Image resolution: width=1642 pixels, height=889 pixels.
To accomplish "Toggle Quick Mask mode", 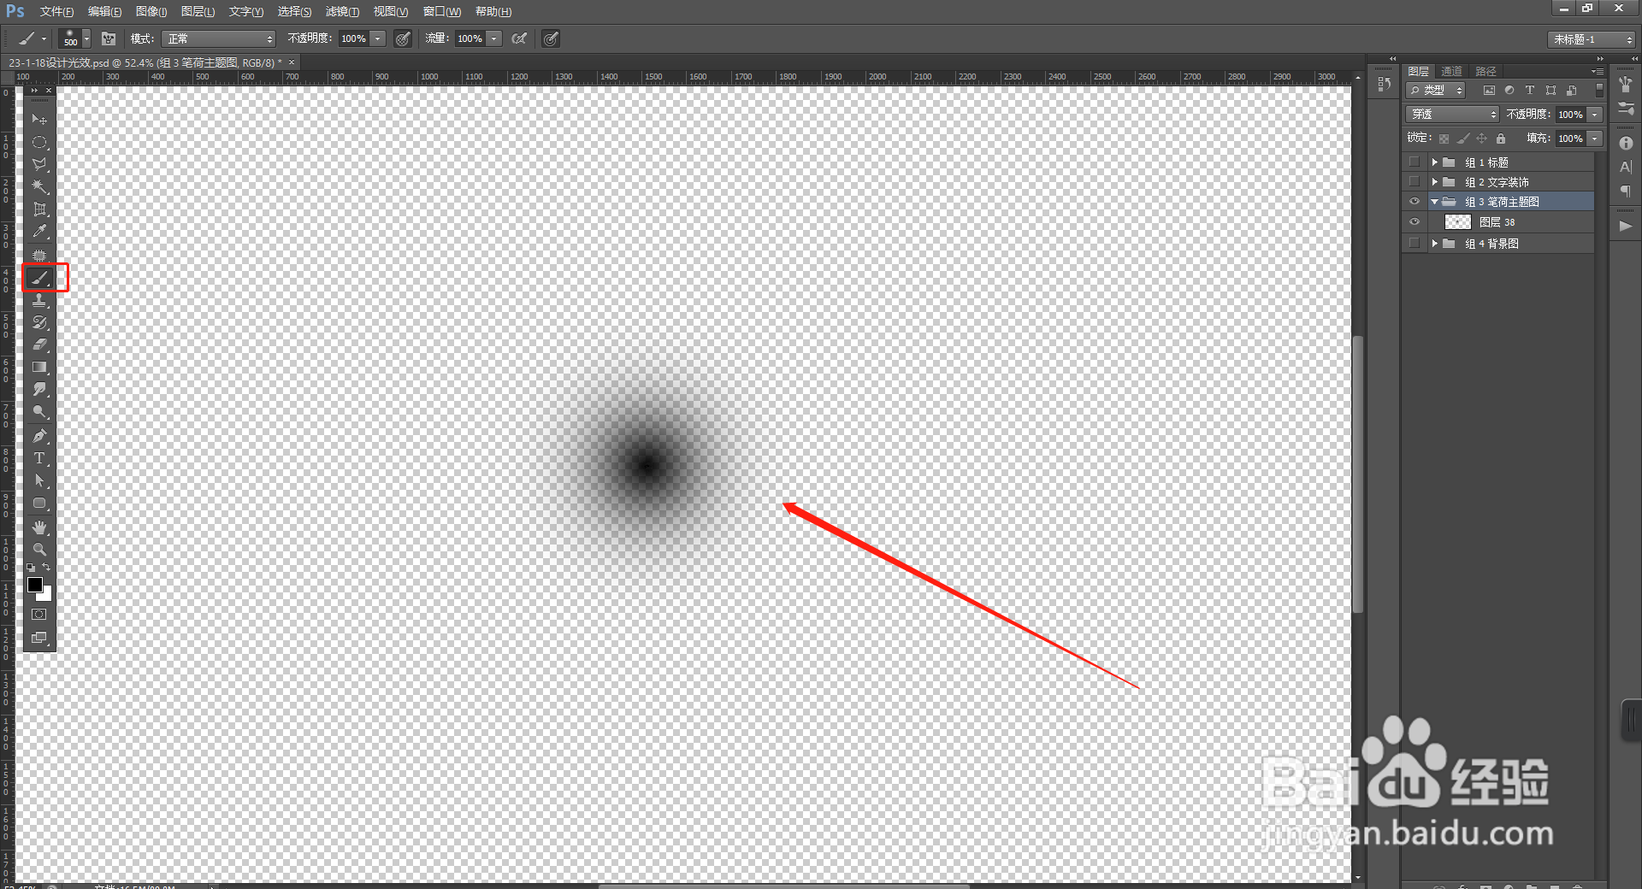I will click(x=39, y=614).
